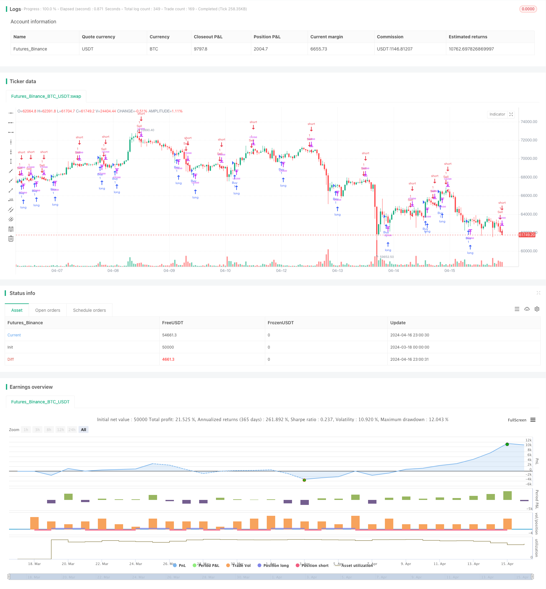
Task: Click the range navigator bar below the legend
Action: coord(271,577)
